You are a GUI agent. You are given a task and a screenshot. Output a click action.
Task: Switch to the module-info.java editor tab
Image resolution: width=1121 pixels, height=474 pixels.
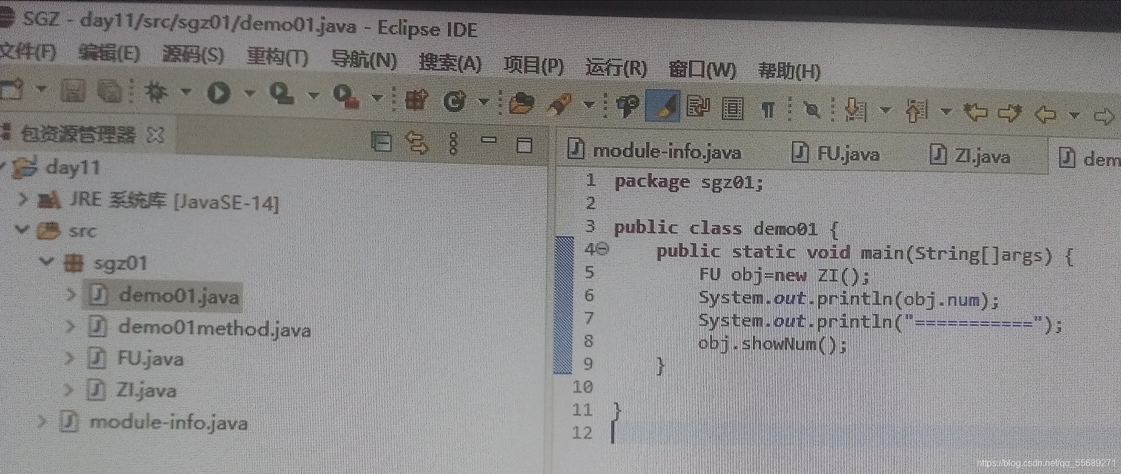coord(654,151)
